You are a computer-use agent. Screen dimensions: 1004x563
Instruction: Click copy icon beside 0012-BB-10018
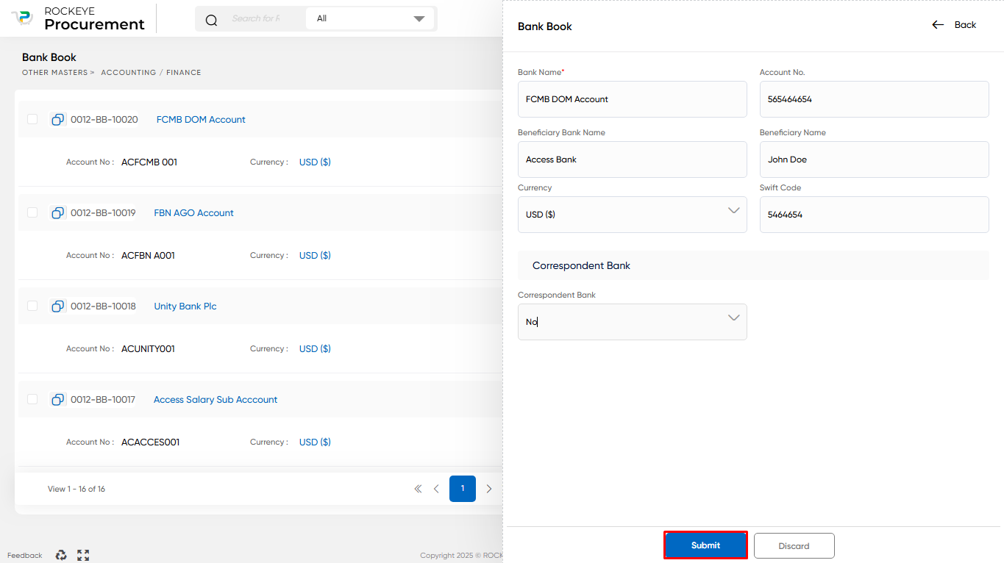tap(58, 306)
